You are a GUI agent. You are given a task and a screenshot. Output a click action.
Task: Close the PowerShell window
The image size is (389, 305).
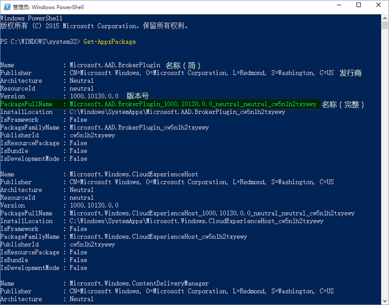(378, 5)
